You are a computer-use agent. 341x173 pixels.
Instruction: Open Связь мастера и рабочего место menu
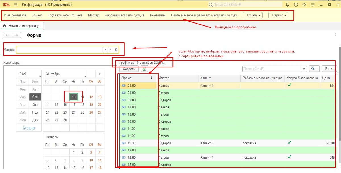point(204,15)
